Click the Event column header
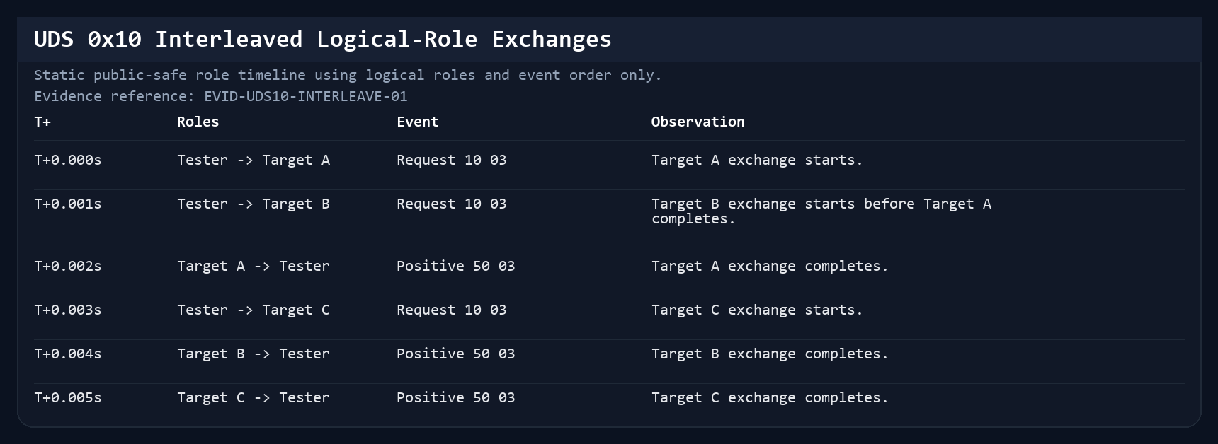The image size is (1218, 444). (x=418, y=122)
